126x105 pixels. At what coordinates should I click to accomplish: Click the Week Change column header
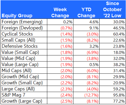click(60, 12)
